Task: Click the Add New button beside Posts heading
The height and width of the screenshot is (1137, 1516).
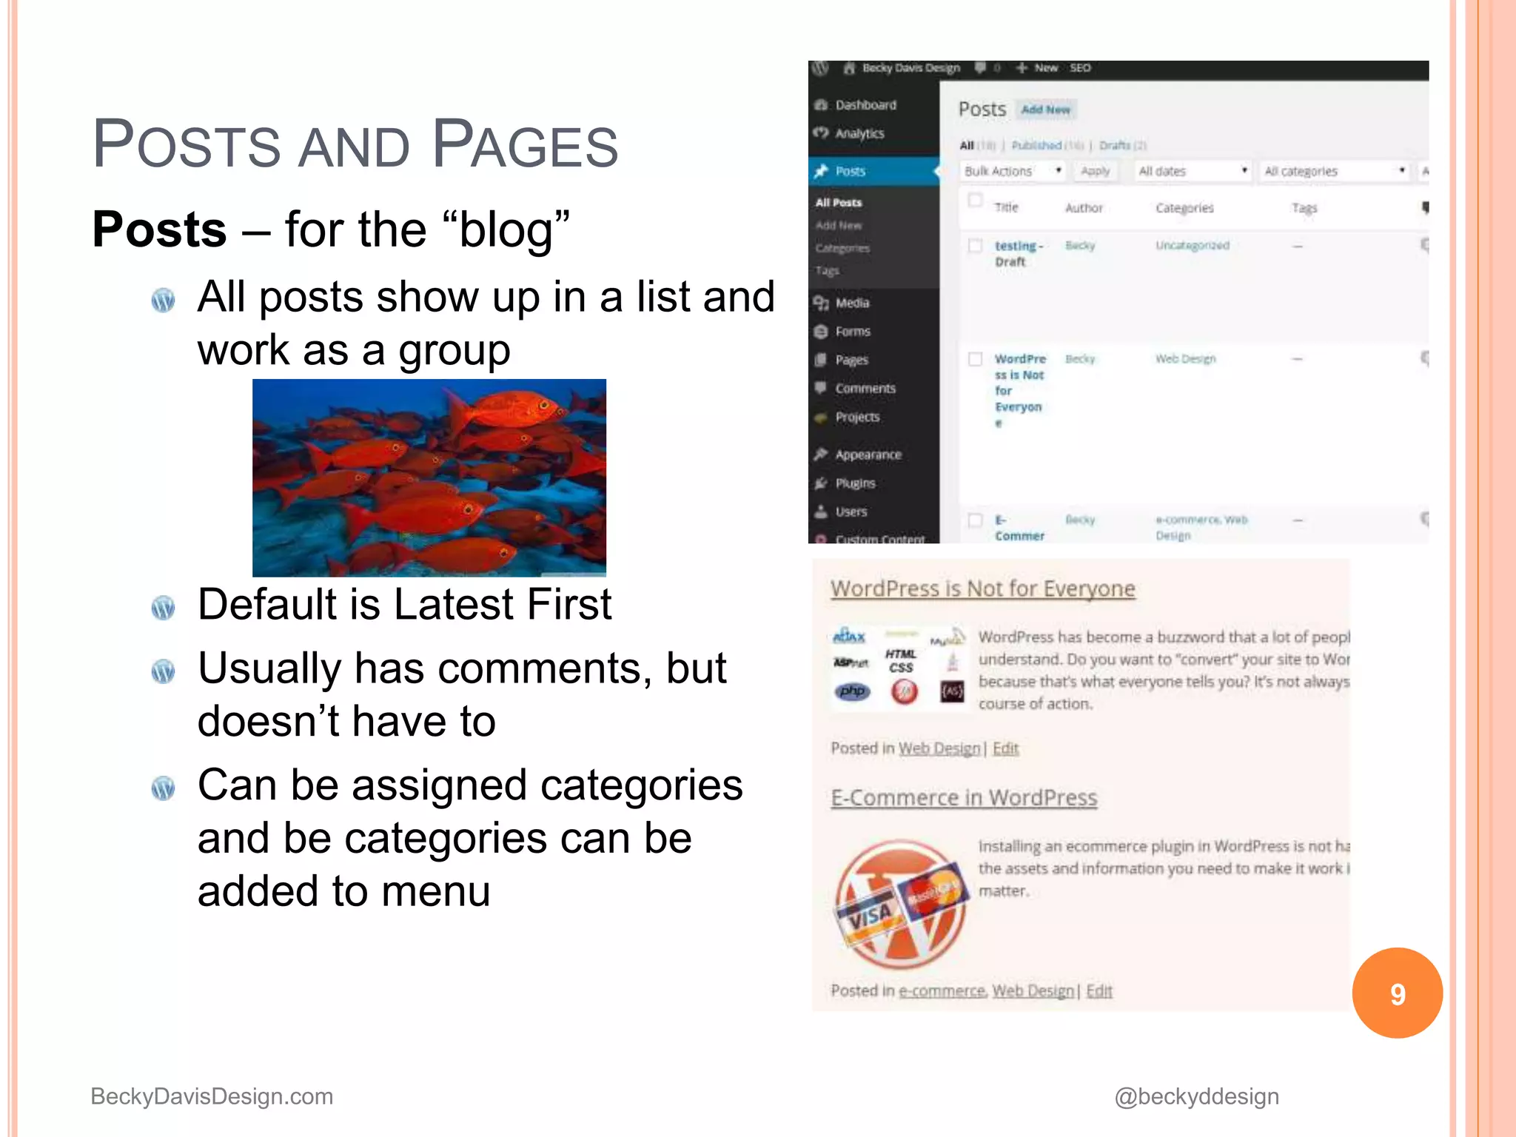Action: coord(1046,110)
